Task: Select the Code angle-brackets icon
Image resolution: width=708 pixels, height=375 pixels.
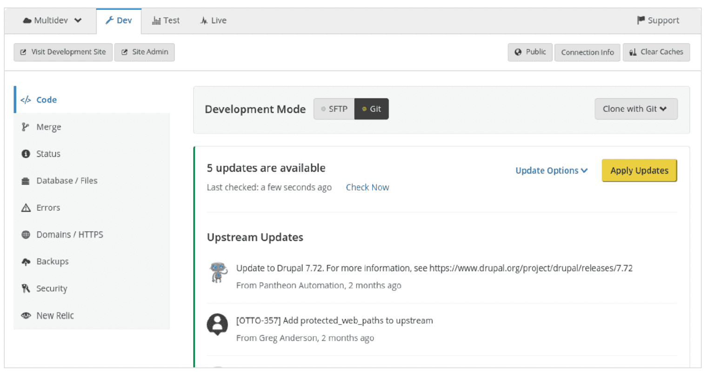Action: 25,99
